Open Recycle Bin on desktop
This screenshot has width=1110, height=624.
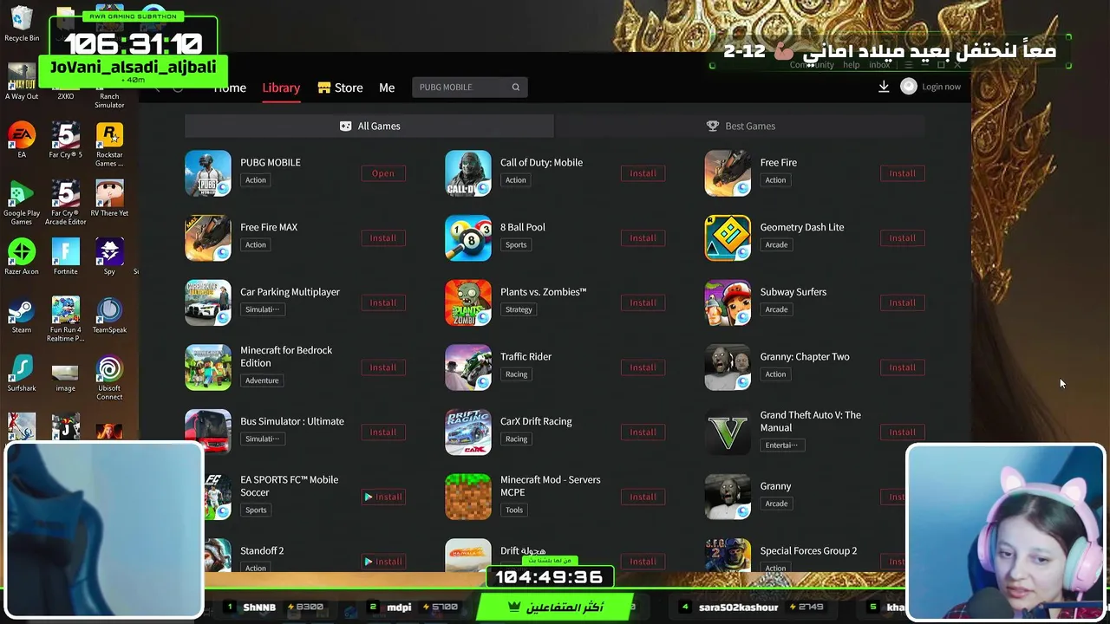[x=22, y=24]
